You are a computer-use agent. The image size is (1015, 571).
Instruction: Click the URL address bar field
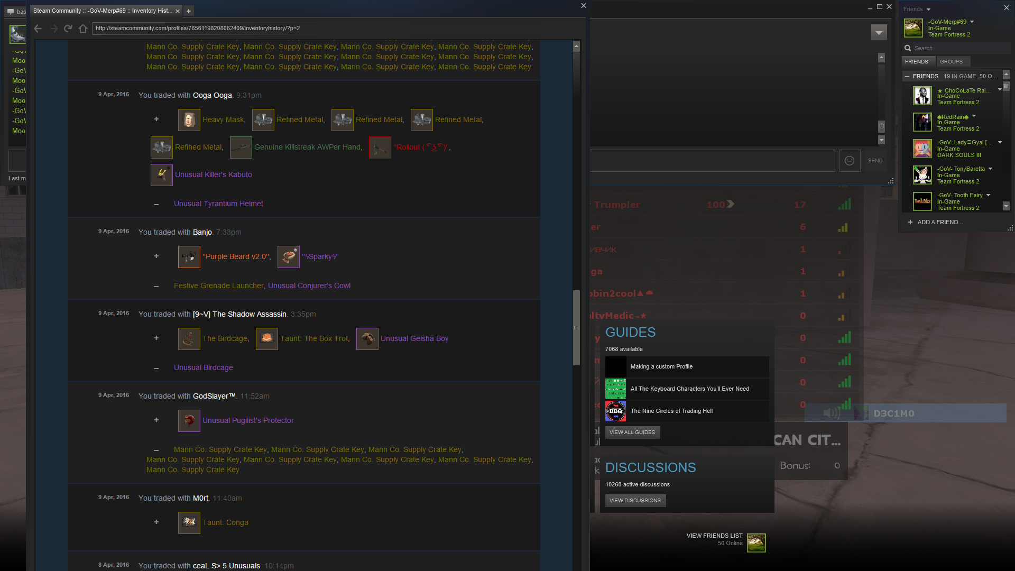(317, 29)
